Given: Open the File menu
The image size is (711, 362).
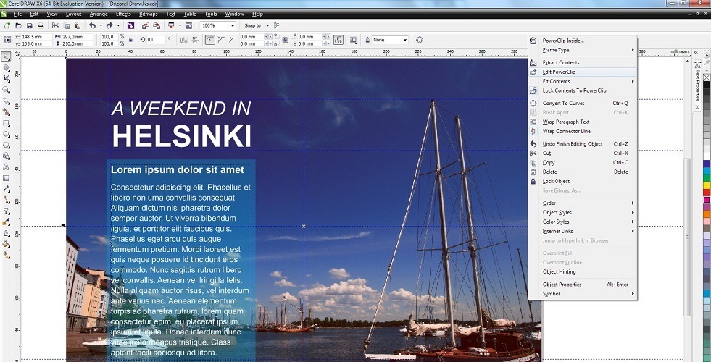Looking at the screenshot, I should [x=17, y=14].
